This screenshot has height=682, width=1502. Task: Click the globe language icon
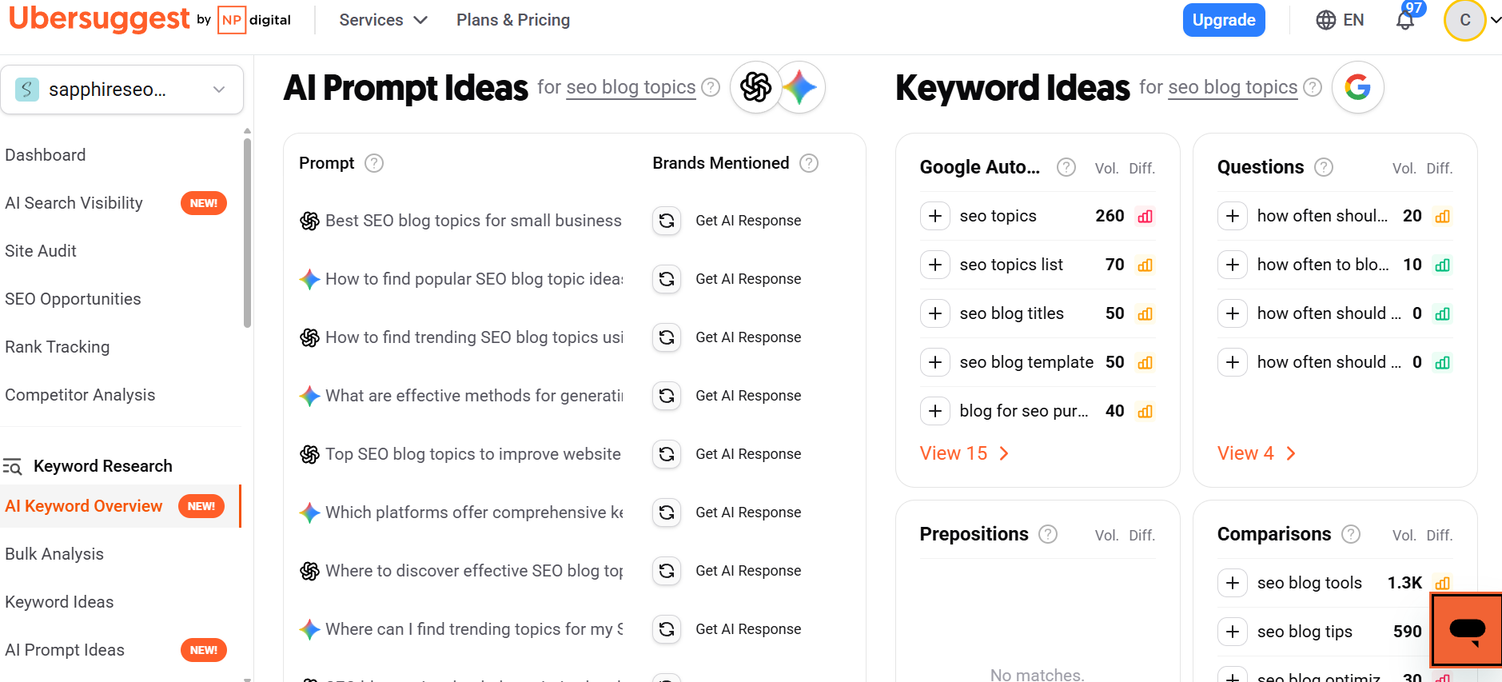pos(1326,20)
